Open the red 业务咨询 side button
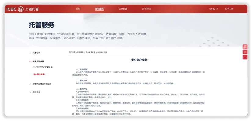This screenshot has height=121, width=252. (x=245, y=47)
